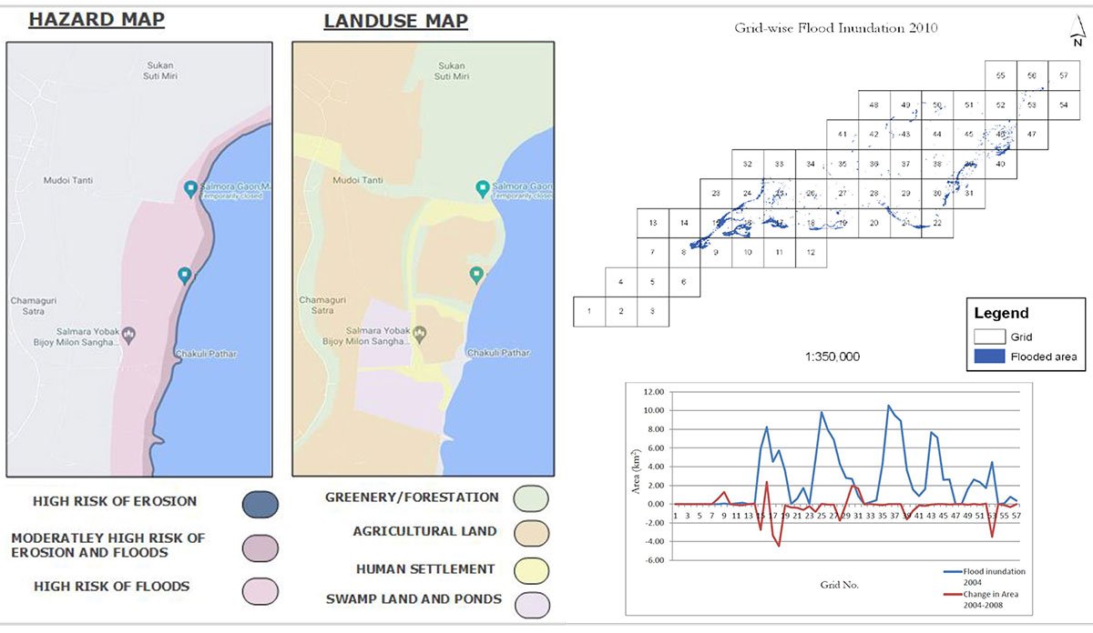
Task: Select the Greenery/Forestation color swatch
Action: tap(530, 498)
